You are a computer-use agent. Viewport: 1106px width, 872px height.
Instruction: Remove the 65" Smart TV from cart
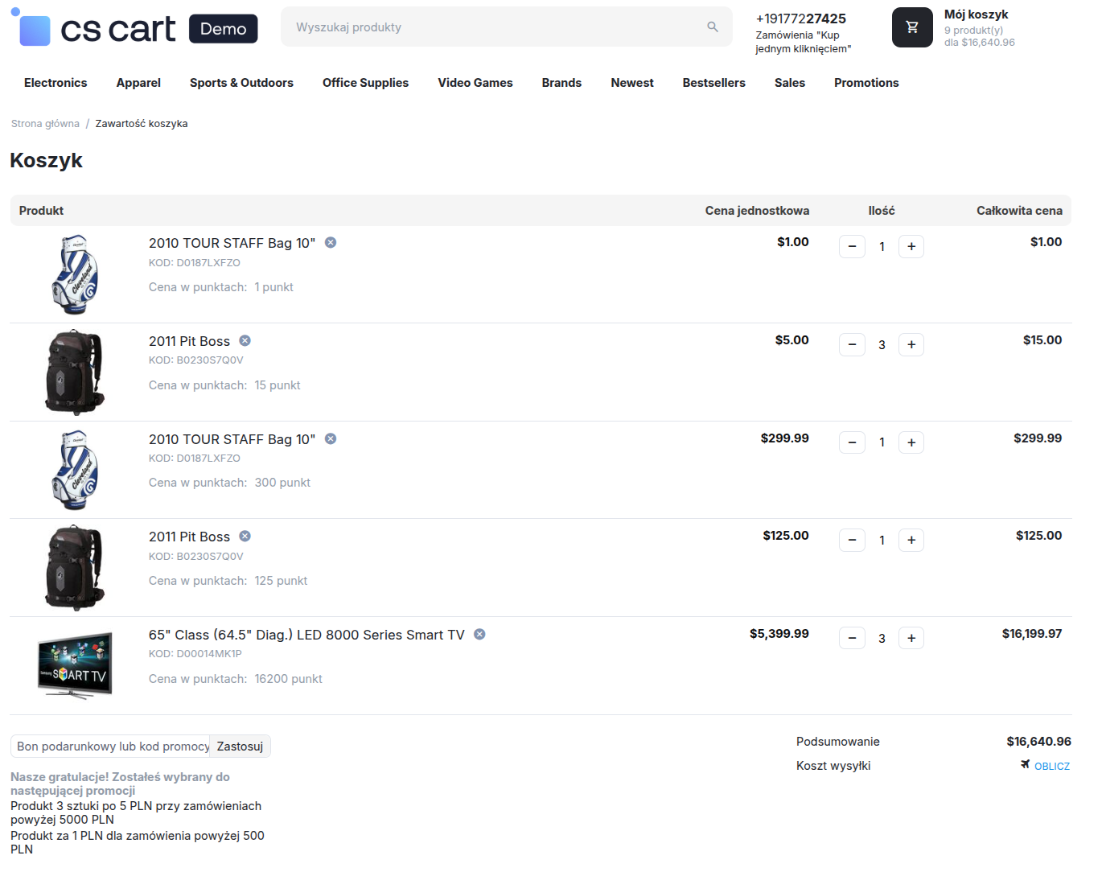(x=479, y=634)
